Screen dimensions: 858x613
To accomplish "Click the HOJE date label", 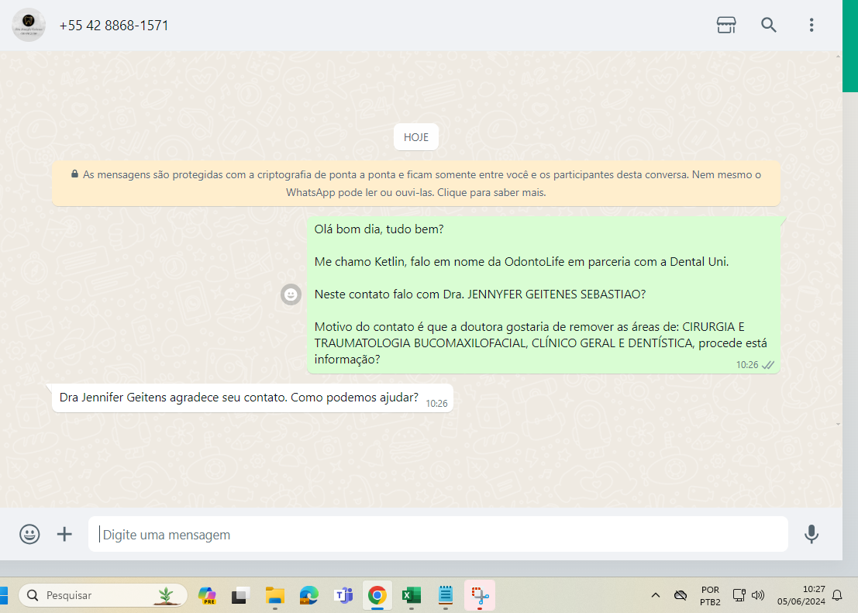I will 415,137.
